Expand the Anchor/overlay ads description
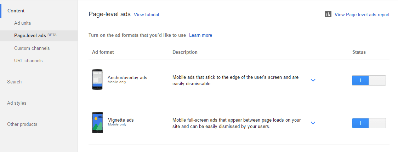 click(x=313, y=80)
